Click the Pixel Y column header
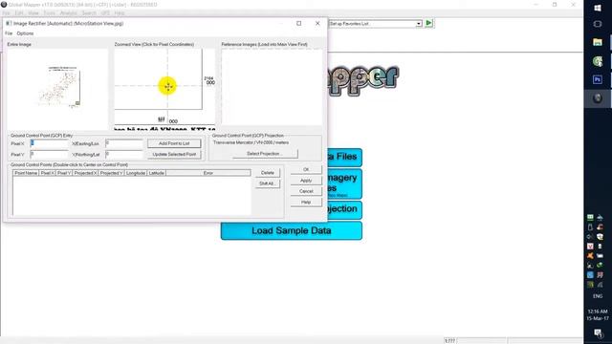 (64, 173)
